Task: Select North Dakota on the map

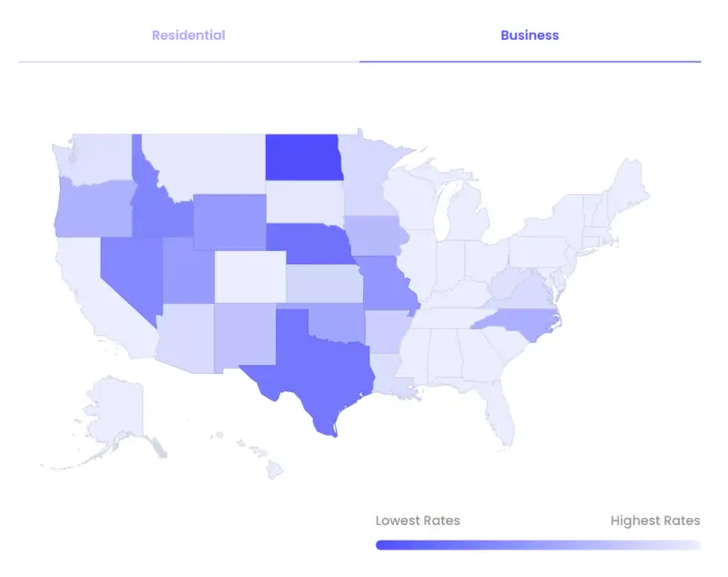Action: pyautogui.click(x=305, y=159)
